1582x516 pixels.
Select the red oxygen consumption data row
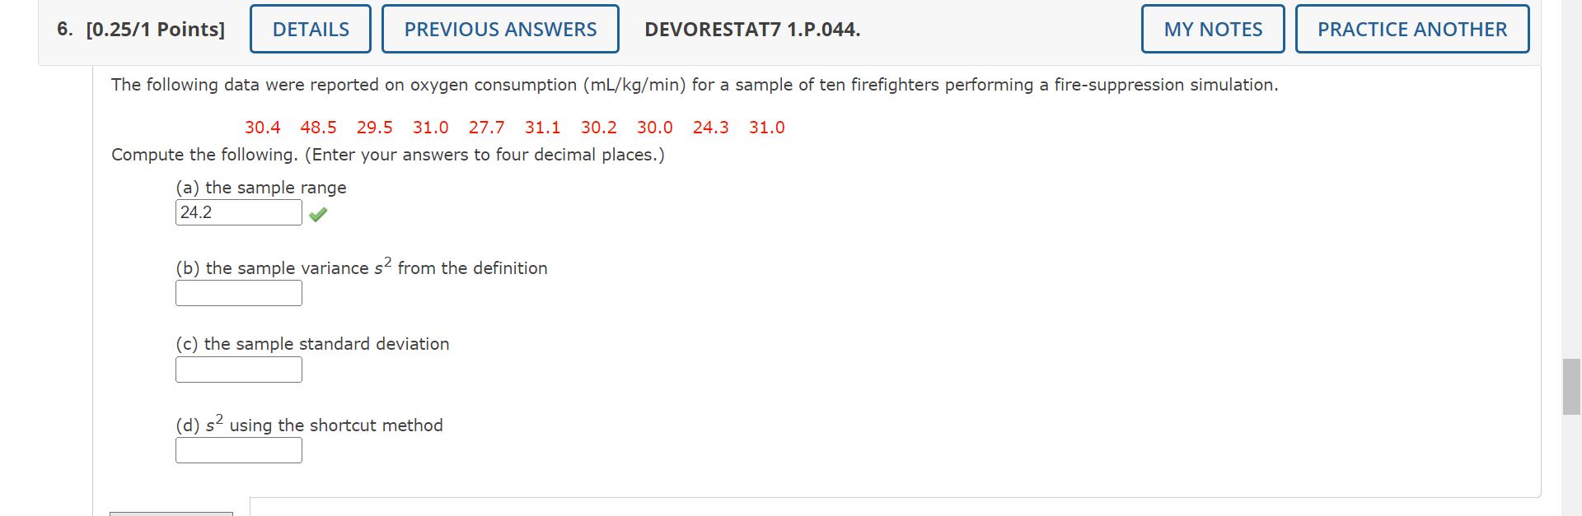pos(515,128)
